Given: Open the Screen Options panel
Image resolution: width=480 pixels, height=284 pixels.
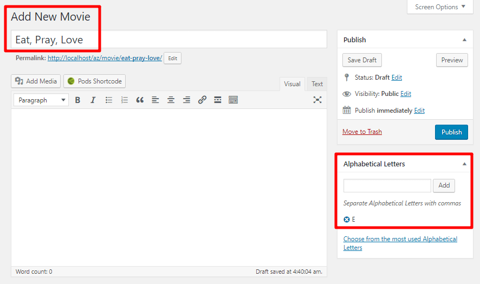Looking at the screenshot, I should pyautogui.click(x=440, y=7).
